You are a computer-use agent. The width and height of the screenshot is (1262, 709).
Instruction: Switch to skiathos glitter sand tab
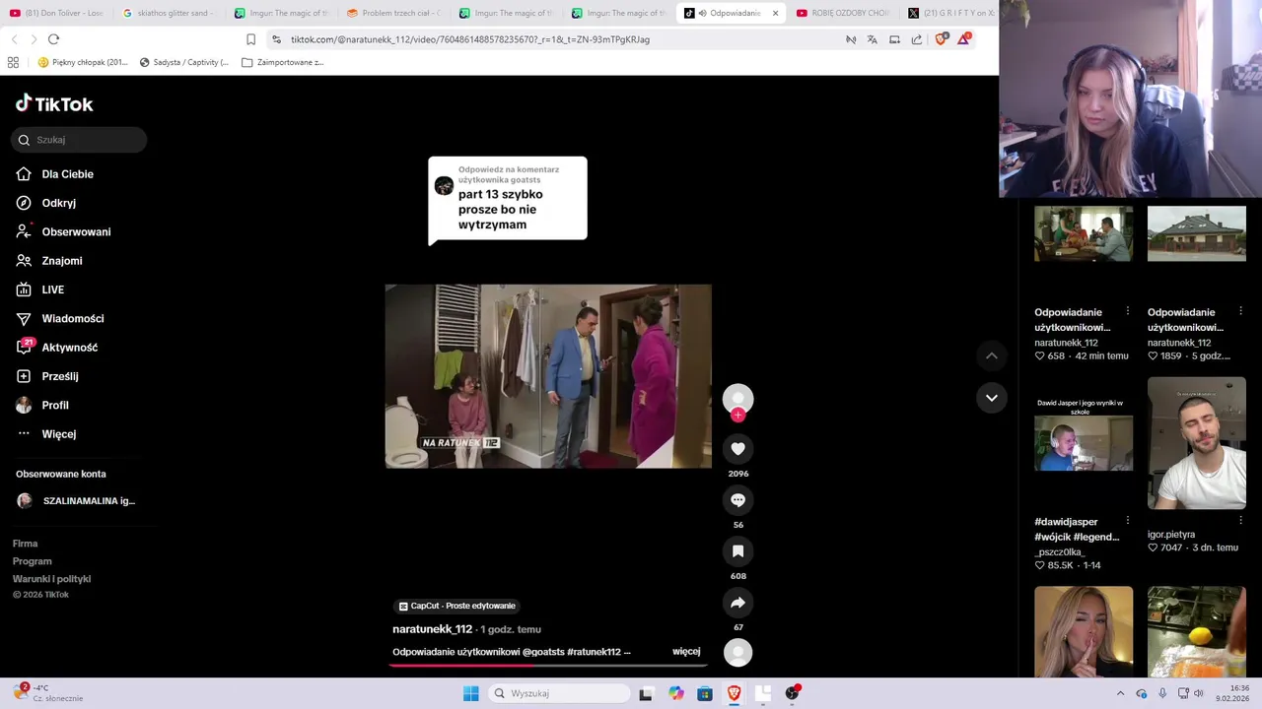(x=168, y=14)
